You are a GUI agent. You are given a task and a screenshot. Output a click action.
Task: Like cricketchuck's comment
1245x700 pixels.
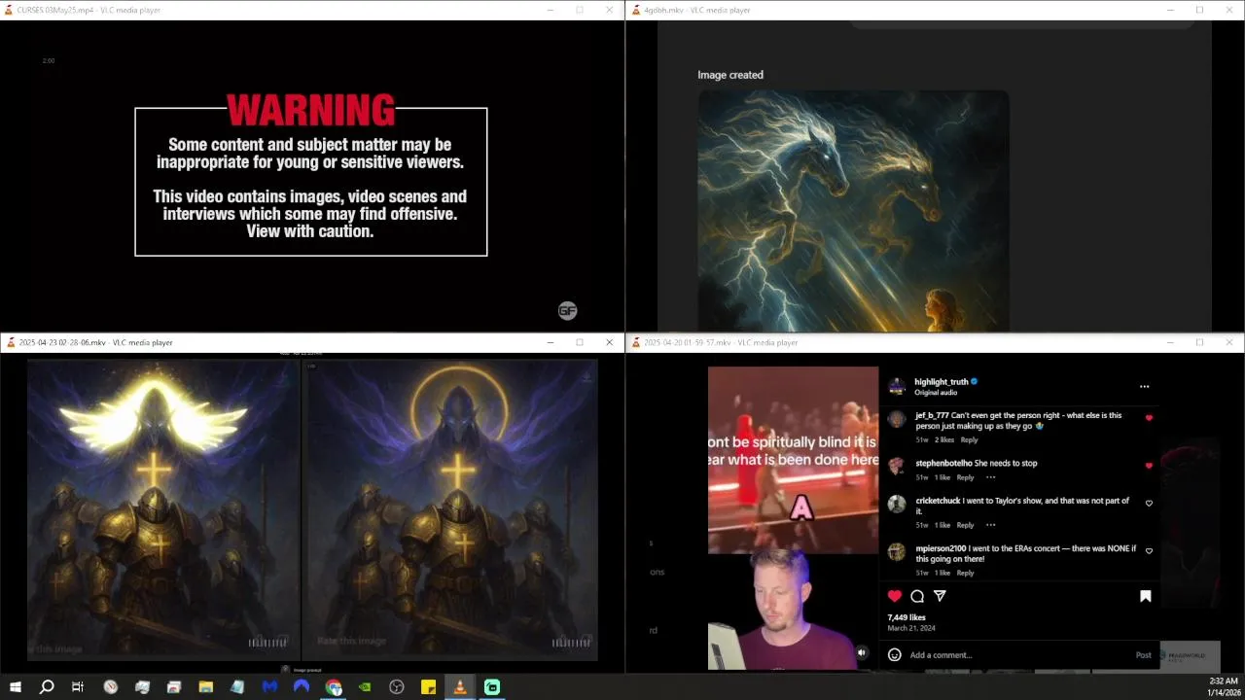pyautogui.click(x=1149, y=504)
